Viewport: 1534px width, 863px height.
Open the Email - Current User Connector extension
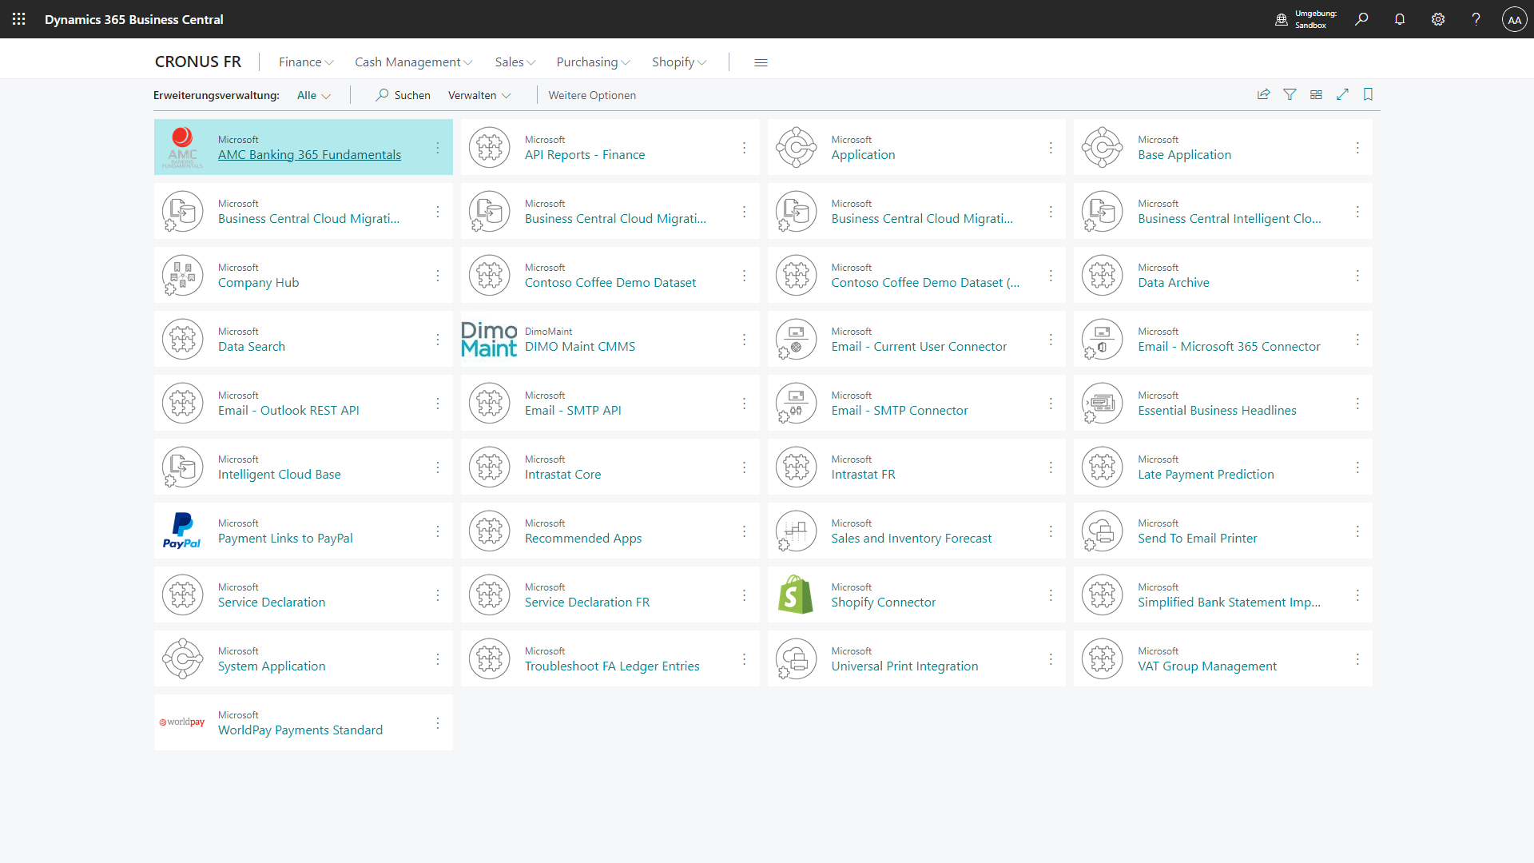coord(919,347)
